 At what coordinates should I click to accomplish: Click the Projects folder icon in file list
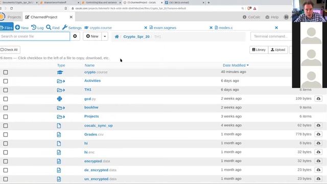[x=61, y=117]
